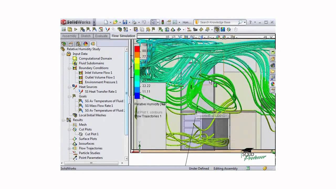The height and width of the screenshot is (189, 336).
Task: Collapse the Cut Plots node
Action: tap(69, 129)
